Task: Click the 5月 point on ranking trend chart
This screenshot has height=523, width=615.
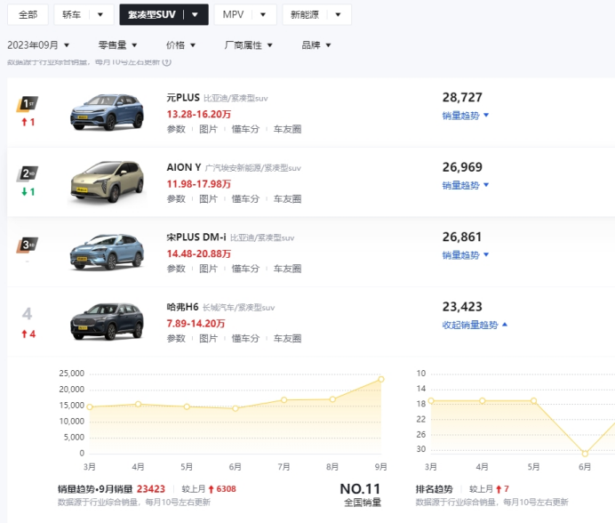Action: (534, 401)
